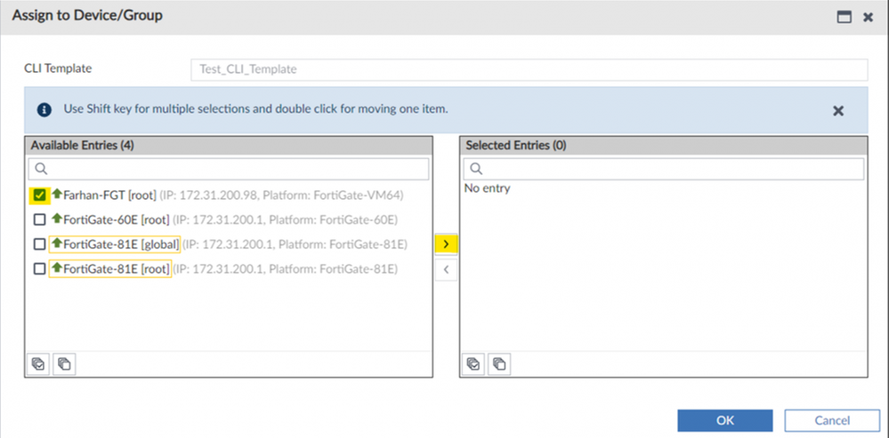The width and height of the screenshot is (889, 438).
Task: Check the FortiGate-60E [root] checkbox
Action: 39,219
